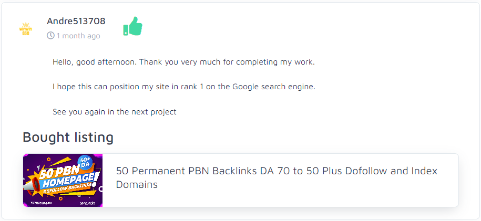Screen dimensions: 481x221
Task: Click the "1 month ago" timestamp
Action: tap(78, 36)
